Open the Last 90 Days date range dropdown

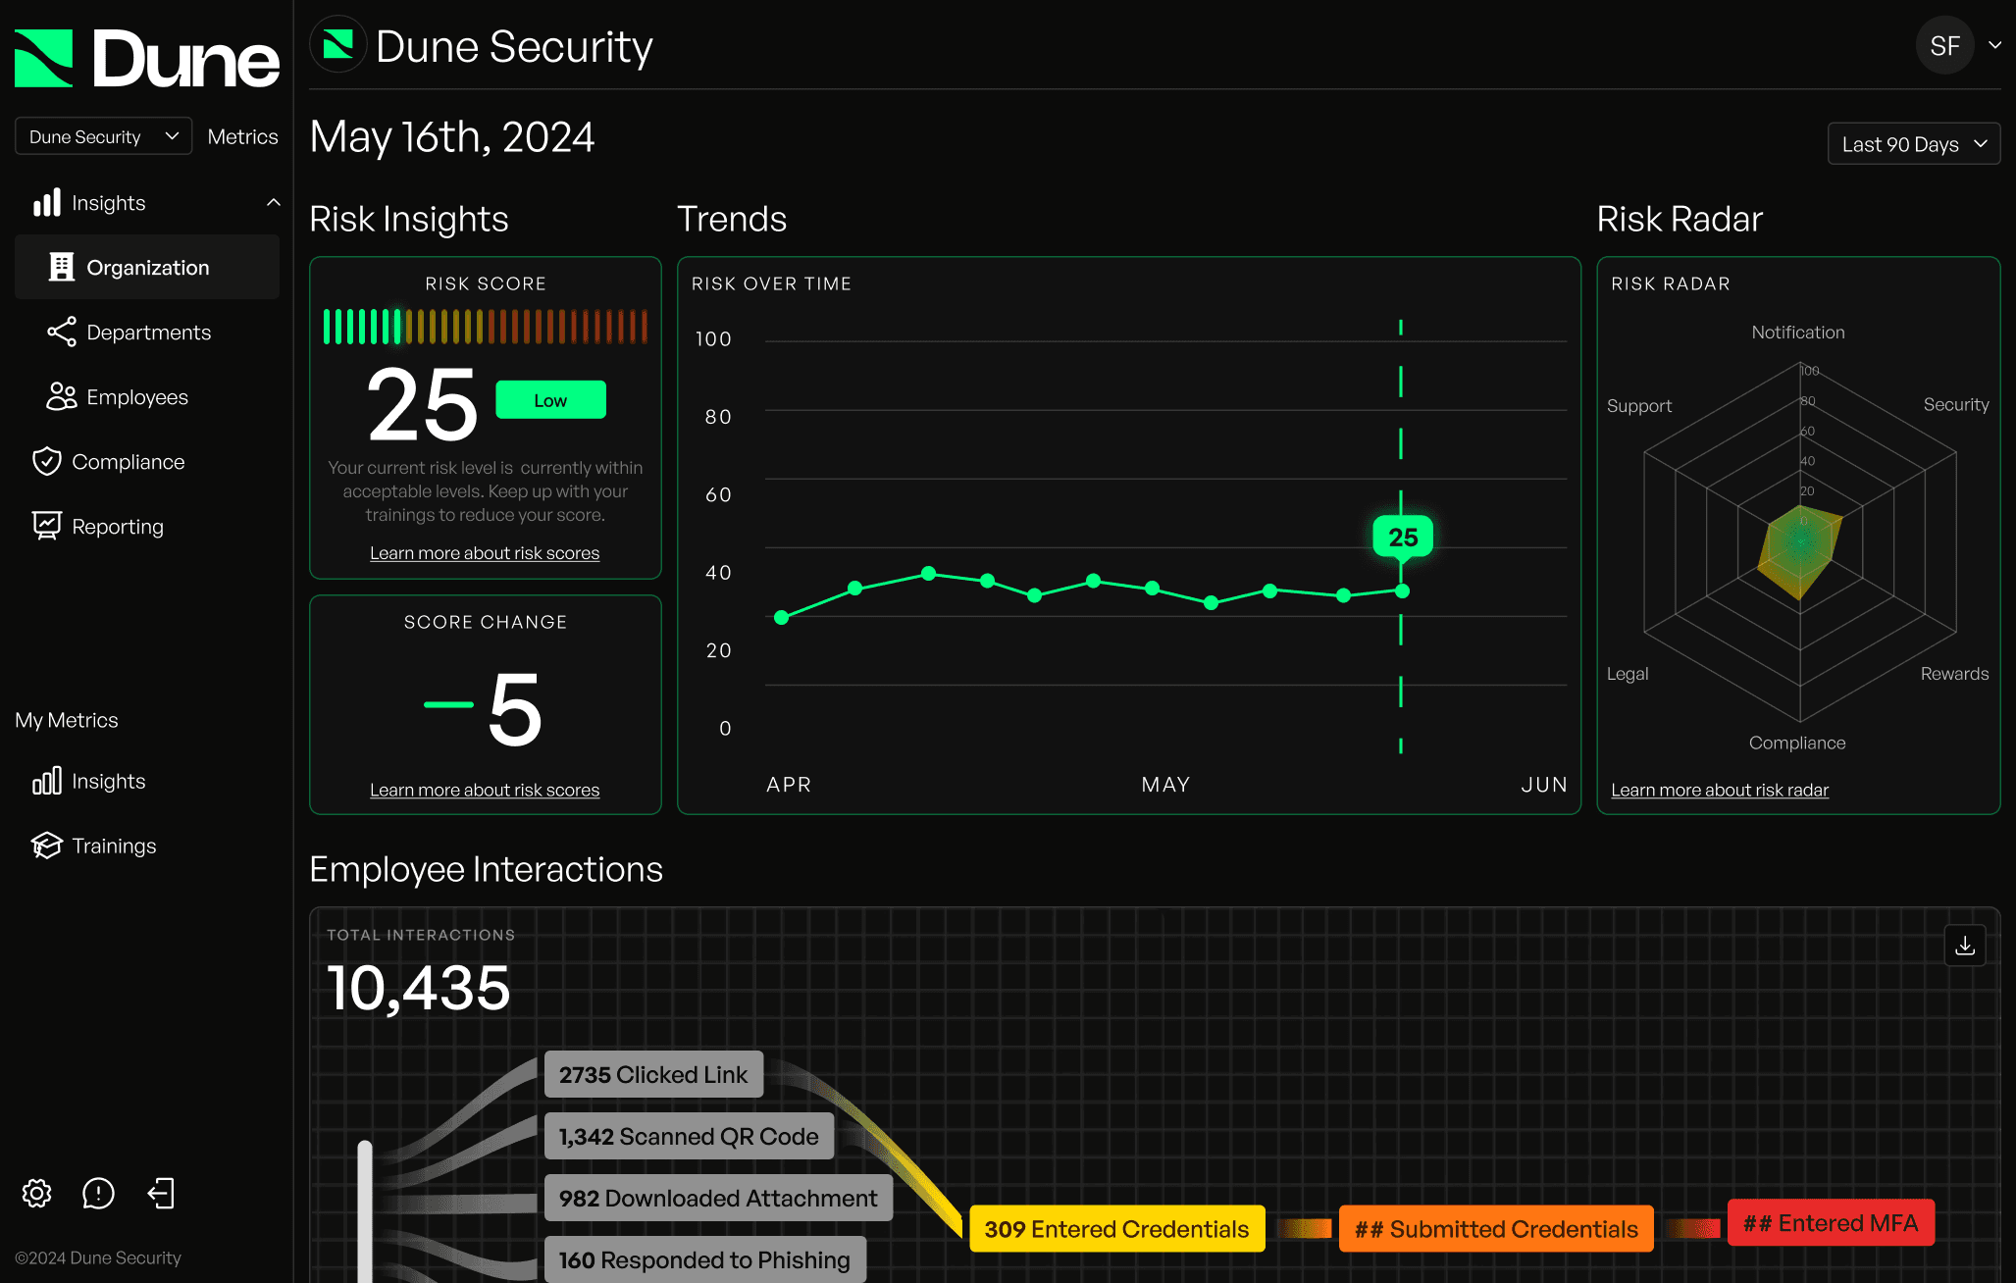tap(1913, 144)
